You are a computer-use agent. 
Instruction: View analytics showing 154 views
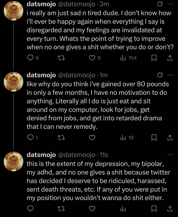pyautogui.click(x=128, y=58)
